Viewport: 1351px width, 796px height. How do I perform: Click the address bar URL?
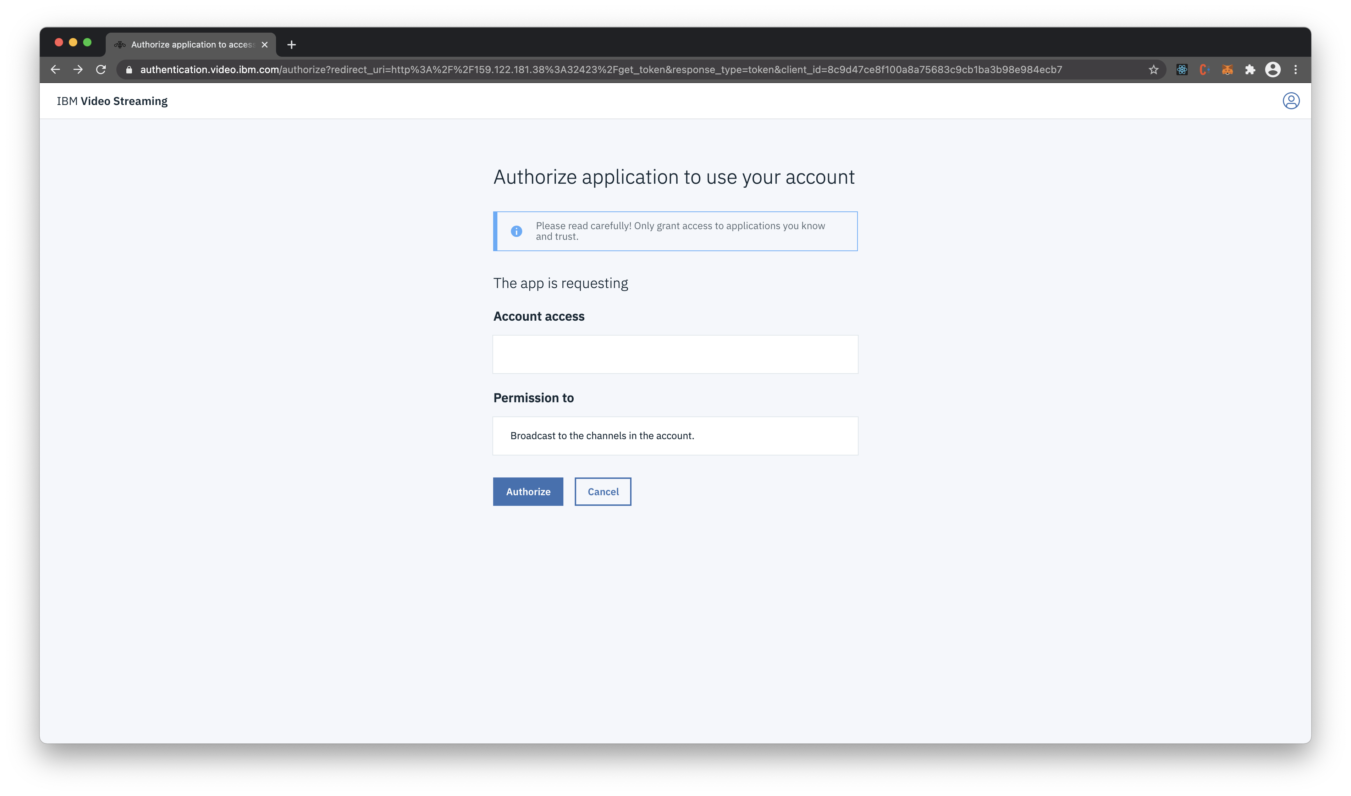coord(601,70)
